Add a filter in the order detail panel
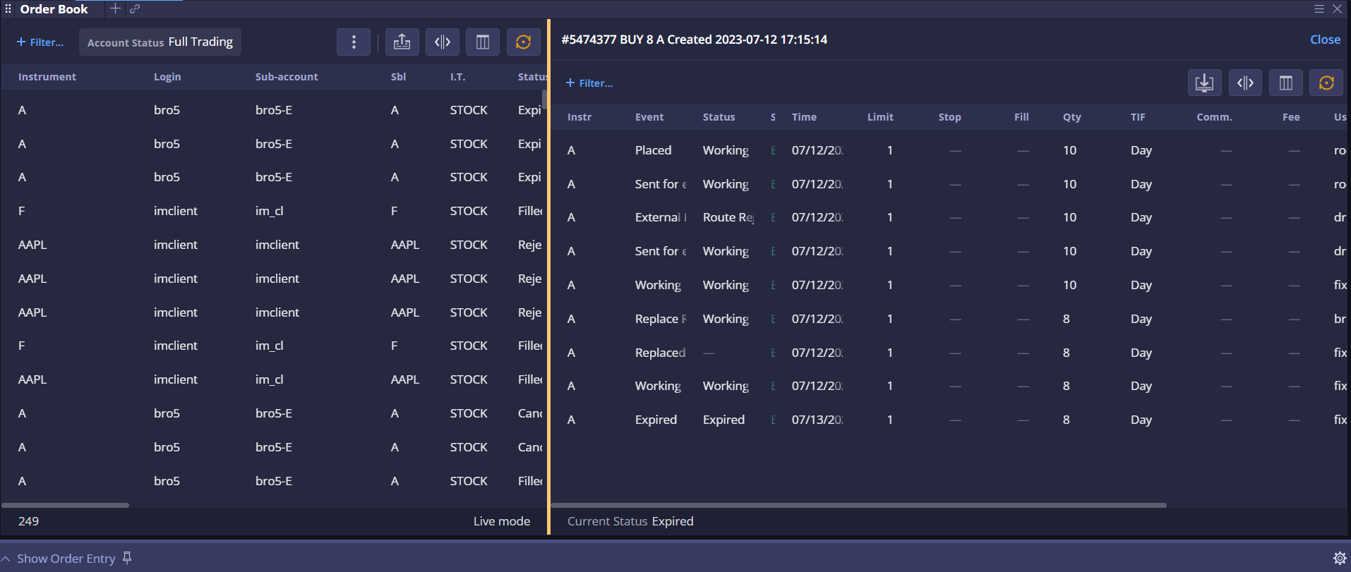The image size is (1351, 572). [589, 83]
